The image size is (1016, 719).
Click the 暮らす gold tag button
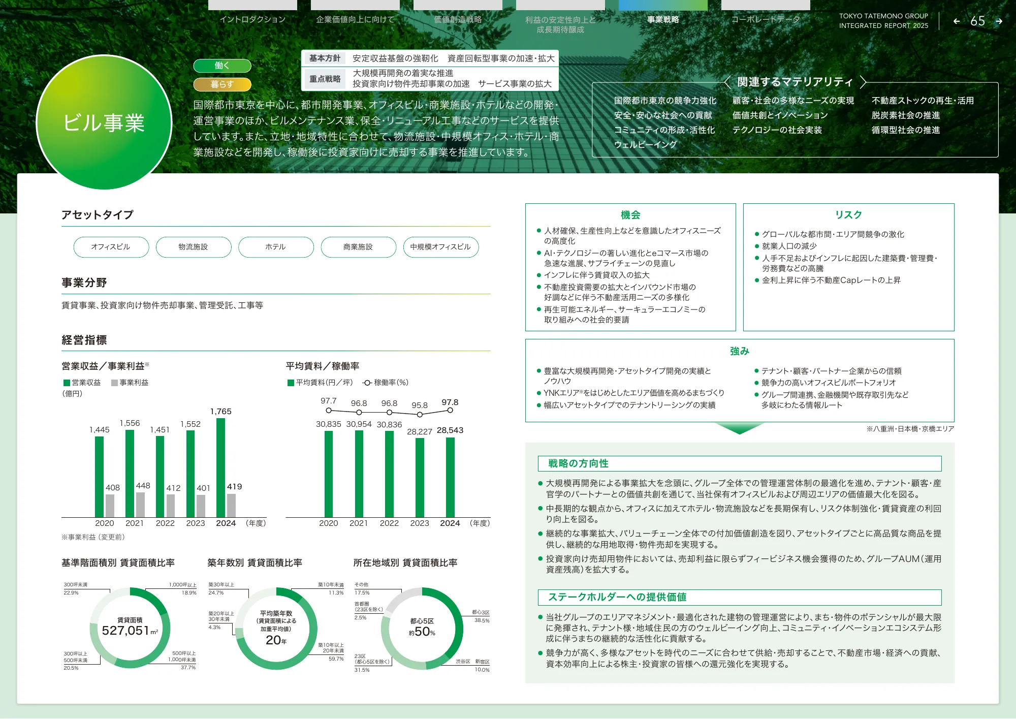(x=222, y=84)
